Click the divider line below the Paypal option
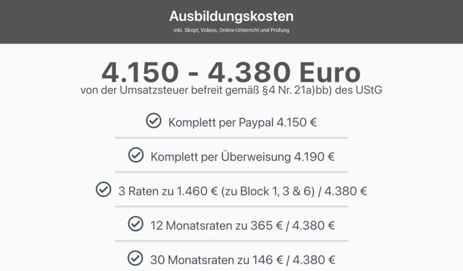Screen dimensions: 463x271 pyautogui.click(x=231, y=138)
